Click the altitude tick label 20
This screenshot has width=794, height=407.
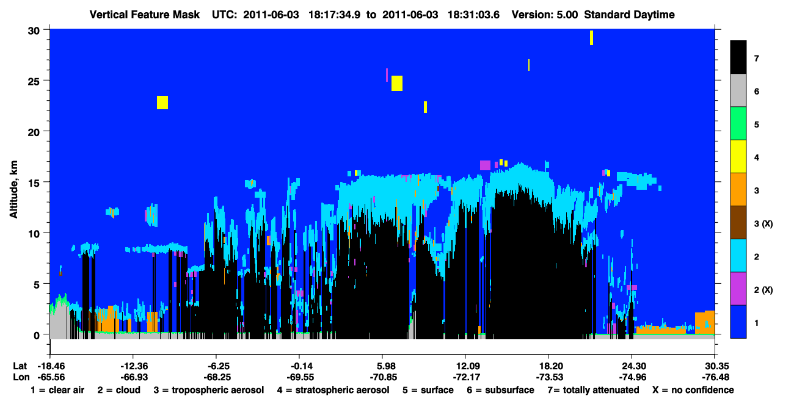point(35,131)
